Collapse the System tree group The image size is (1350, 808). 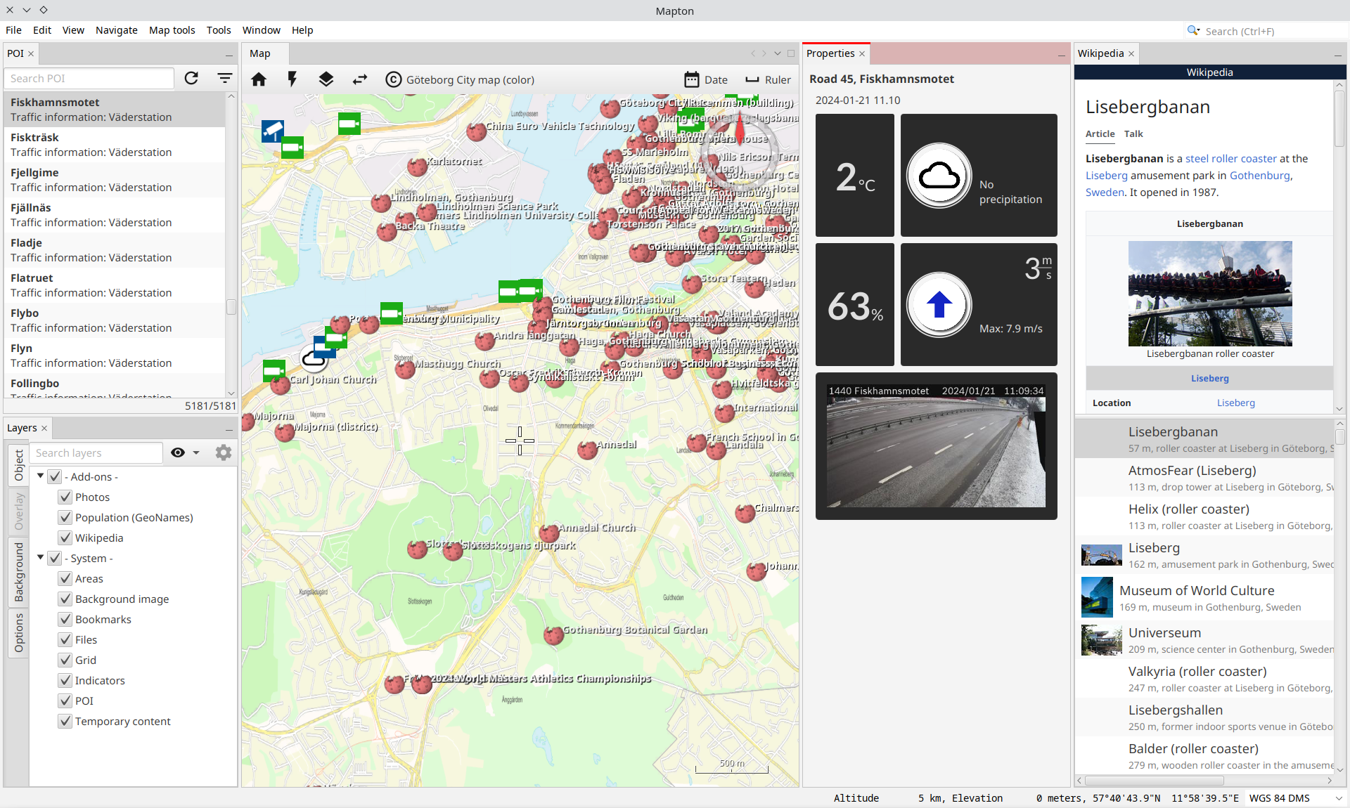pos(41,557)
